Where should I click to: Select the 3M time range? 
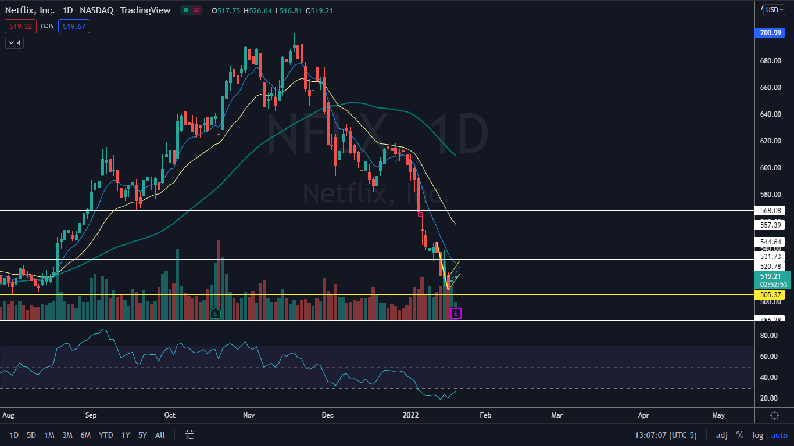pyautogui.click(x=67, y=435)
